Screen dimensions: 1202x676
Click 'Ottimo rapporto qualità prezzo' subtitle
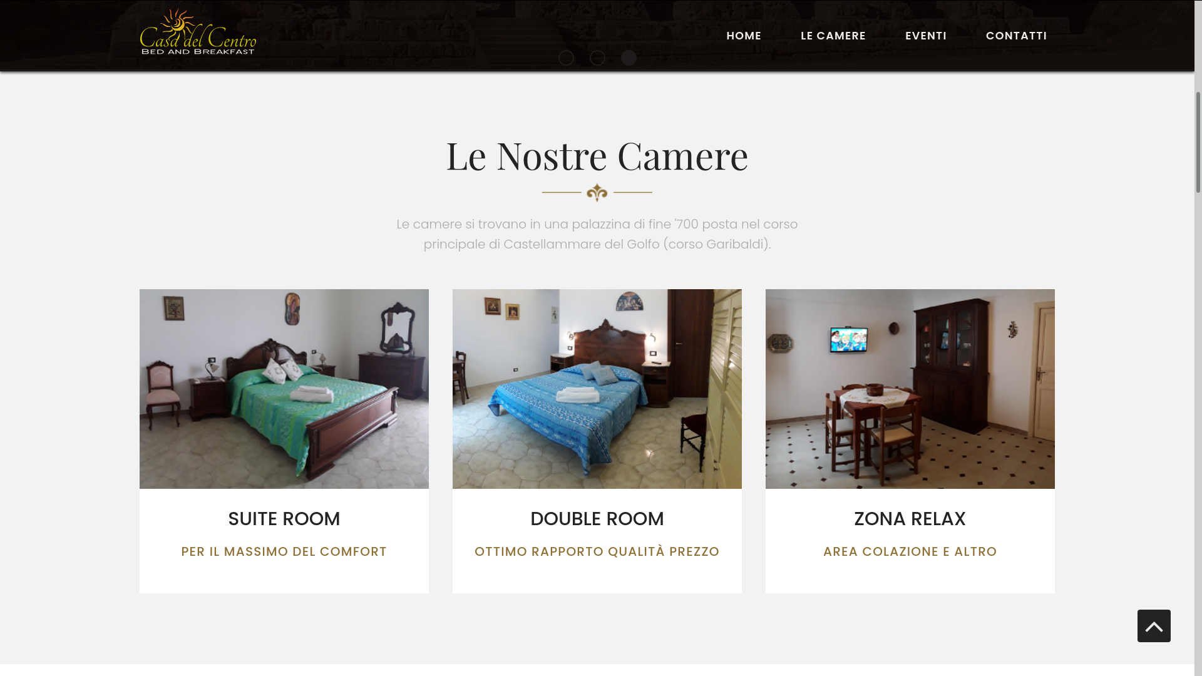tap(597, 551)
